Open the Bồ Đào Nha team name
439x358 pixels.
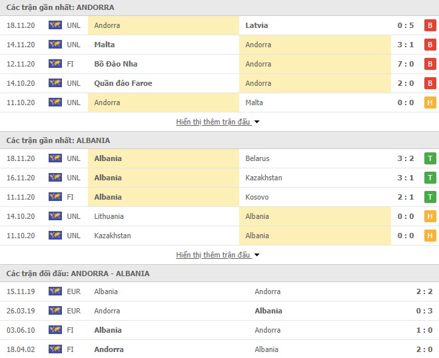click(116, 64)
